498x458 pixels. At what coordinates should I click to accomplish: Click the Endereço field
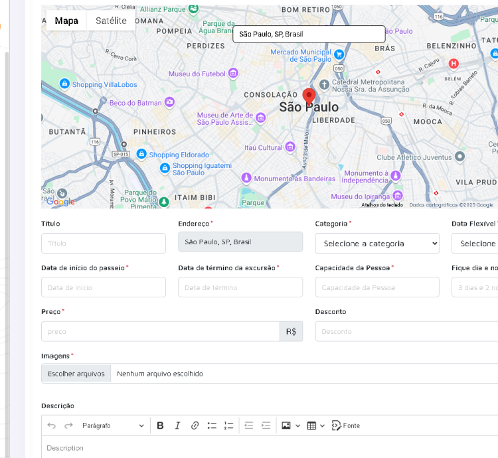point(240,242)
